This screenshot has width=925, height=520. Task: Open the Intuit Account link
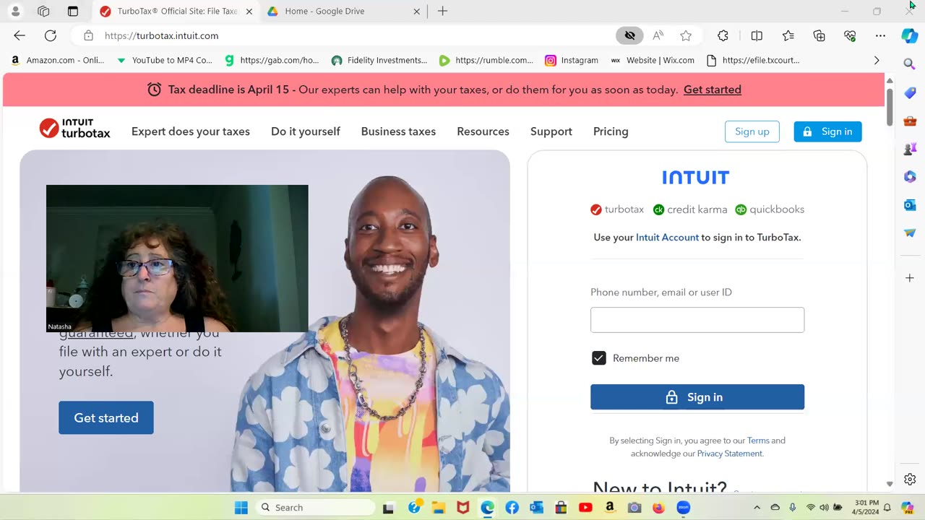tap(667, 237)
